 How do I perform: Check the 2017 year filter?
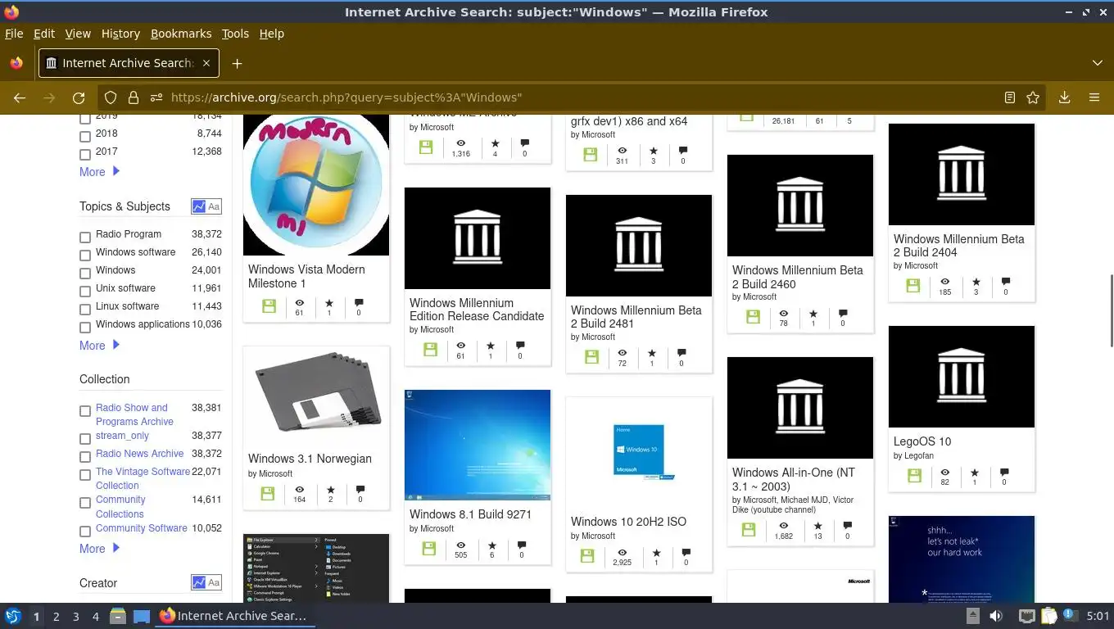pos(85,154)
